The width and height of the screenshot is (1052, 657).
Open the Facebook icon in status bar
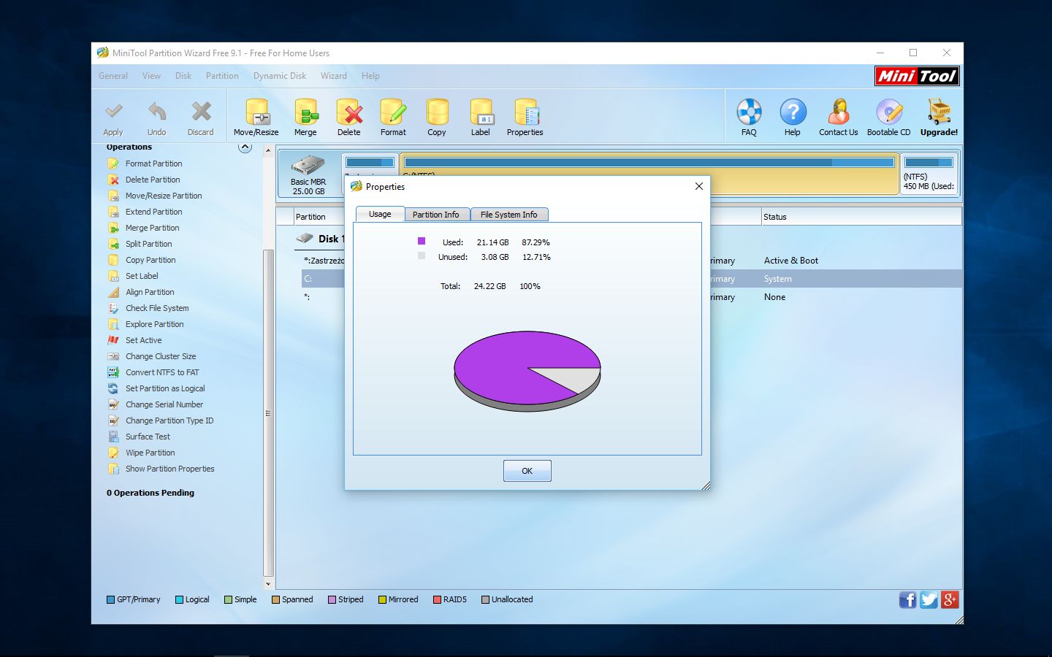coord(907,600)
